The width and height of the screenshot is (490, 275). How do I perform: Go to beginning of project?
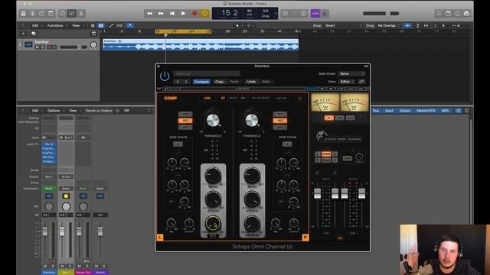pos(171,14)
